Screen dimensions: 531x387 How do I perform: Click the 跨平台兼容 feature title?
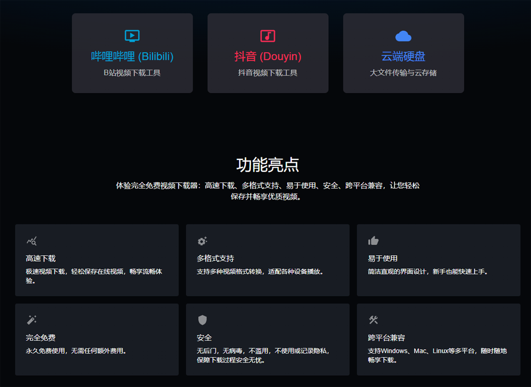pyautogui.click(x=387, y=338)
